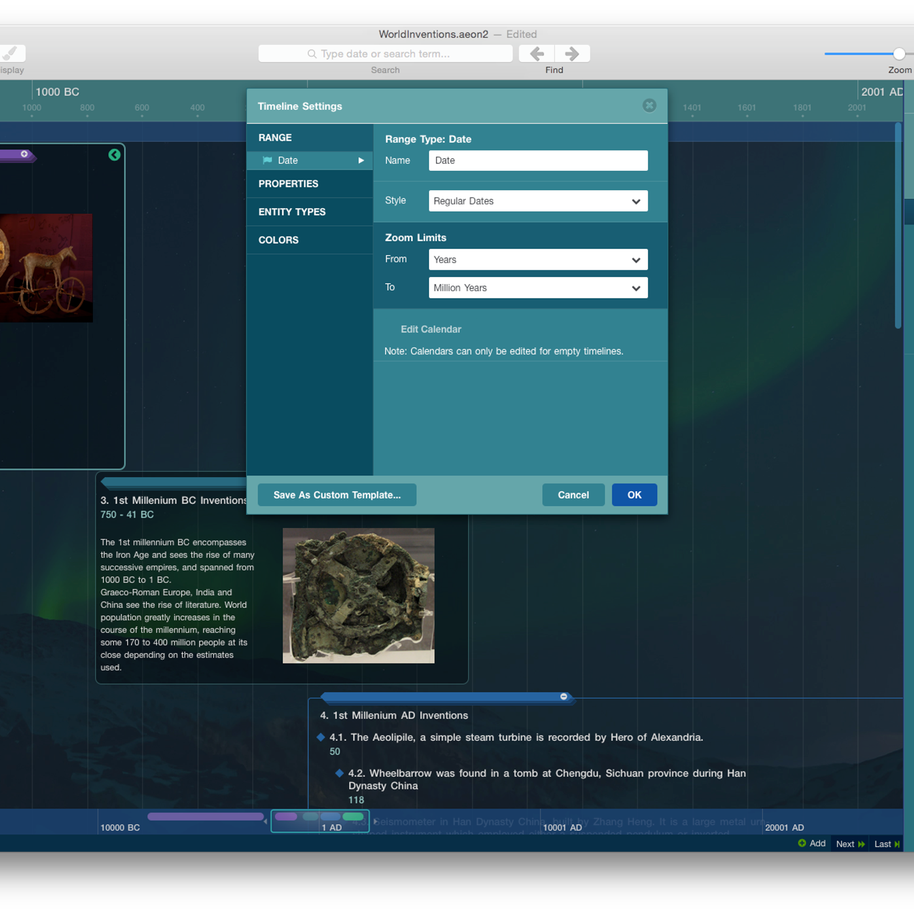Select the RANGE section
Viewport: 914px width, 914px height.
click(310, 138)
